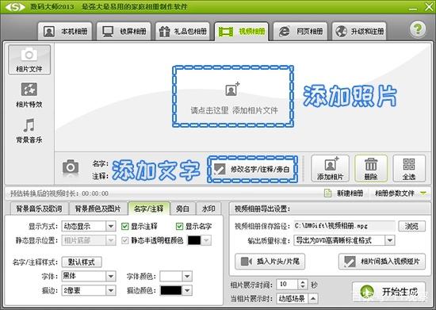Viewport: 436px width, 310px height.
Task: Click the 默认样式 button
Action: (x=82, y=262)
